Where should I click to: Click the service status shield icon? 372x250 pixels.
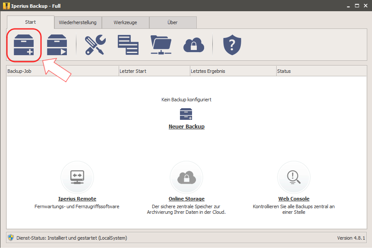click(11, 237)
